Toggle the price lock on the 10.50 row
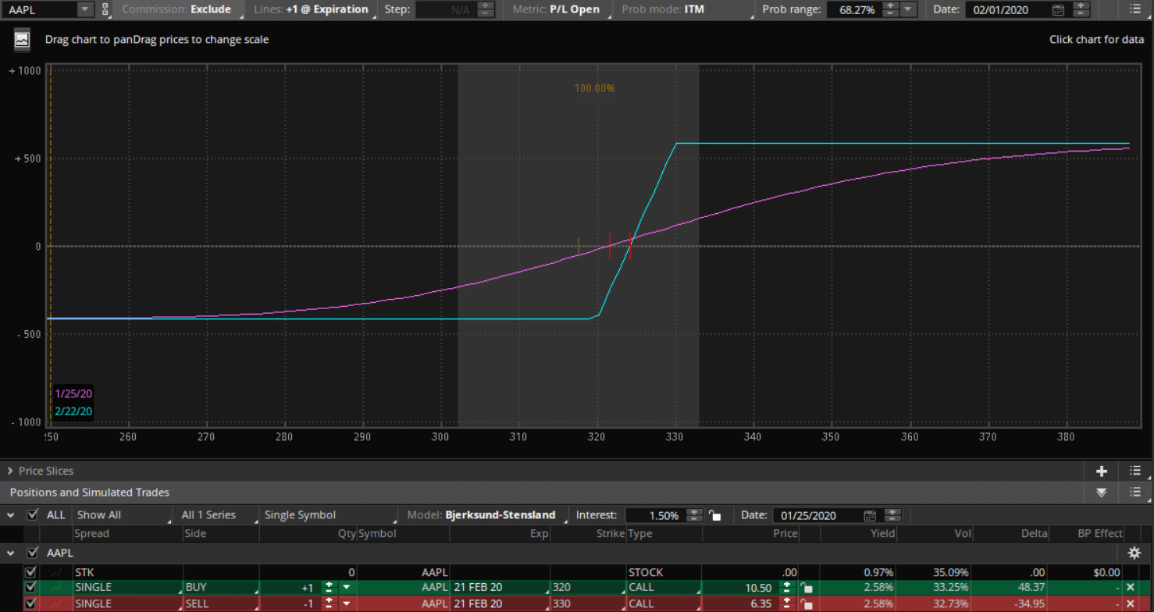The width and height of the screenshot is (1154, 612). pyautogui.click(x=807, y=588)
